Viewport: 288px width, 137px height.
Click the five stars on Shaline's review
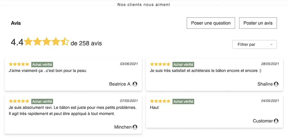pos(160,64)
